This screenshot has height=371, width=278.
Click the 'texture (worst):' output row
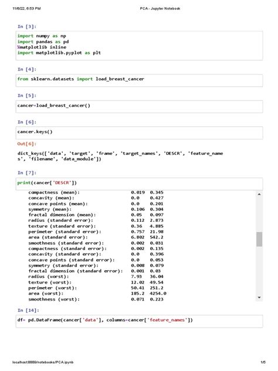[96, 282]
